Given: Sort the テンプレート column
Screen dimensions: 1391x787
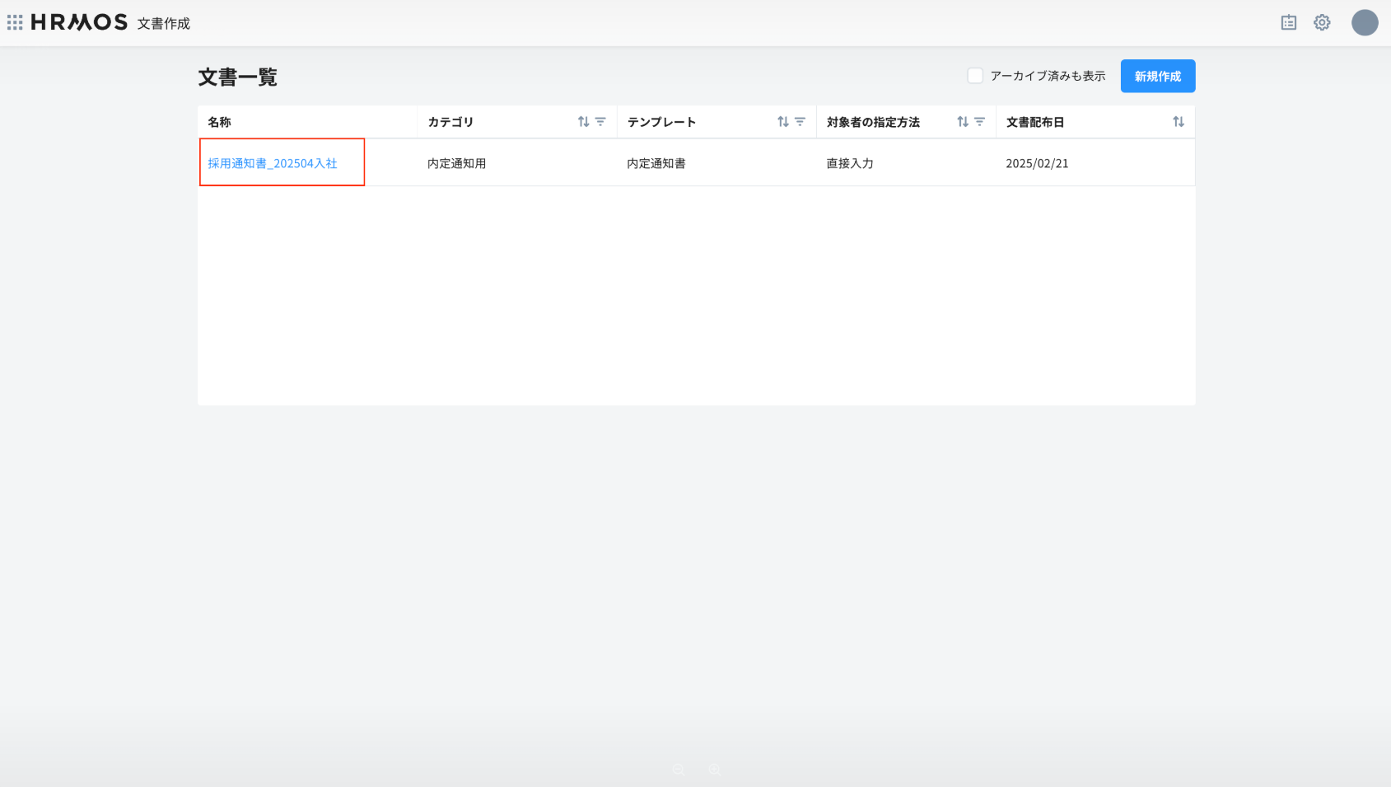Looking at the screenshot, I should click(x=782, y=122).
